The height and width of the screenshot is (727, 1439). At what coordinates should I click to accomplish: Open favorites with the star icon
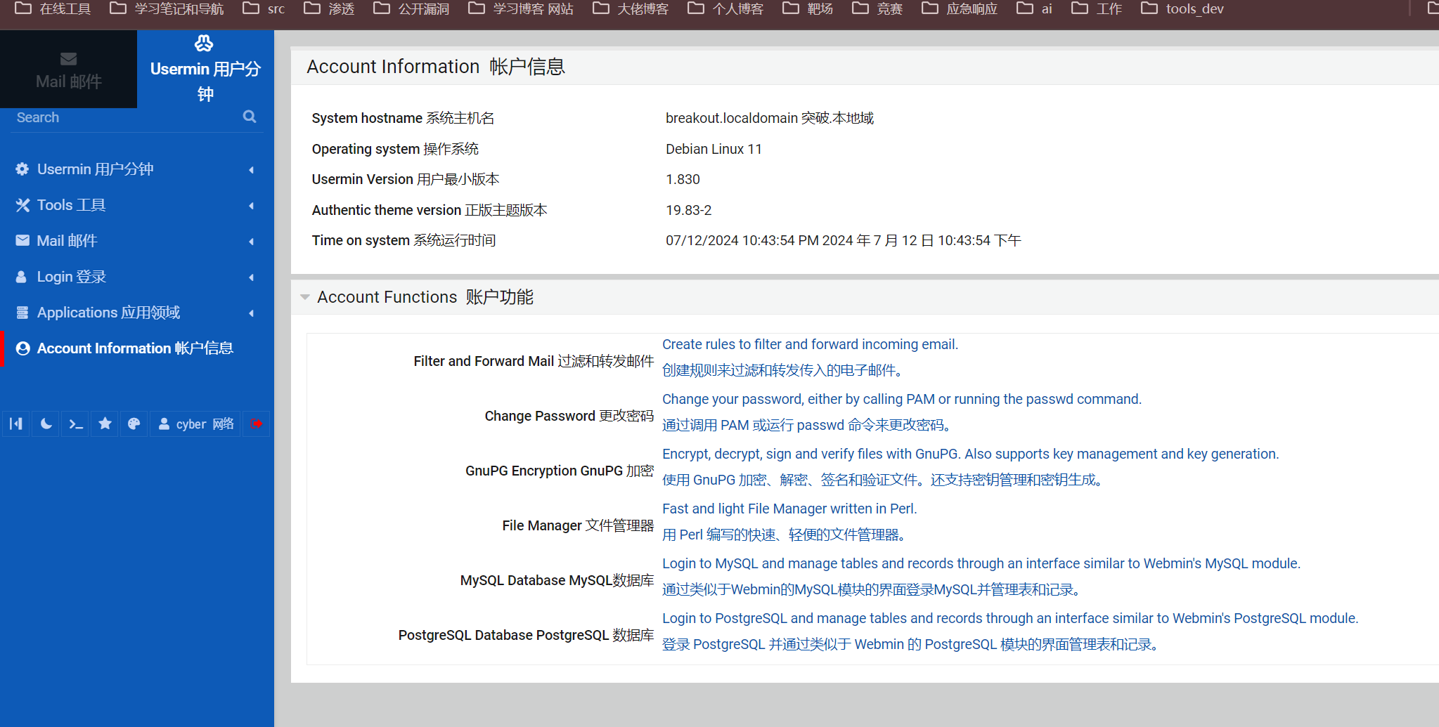[105, 424]
